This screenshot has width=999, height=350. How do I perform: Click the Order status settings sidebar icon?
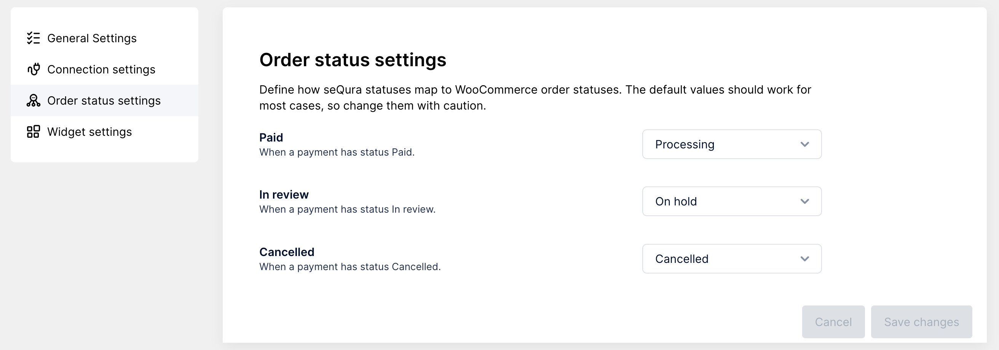(x=34, y=100)
